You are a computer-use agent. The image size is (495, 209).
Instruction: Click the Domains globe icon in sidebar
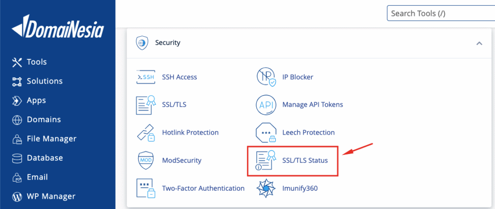(17, 120)
